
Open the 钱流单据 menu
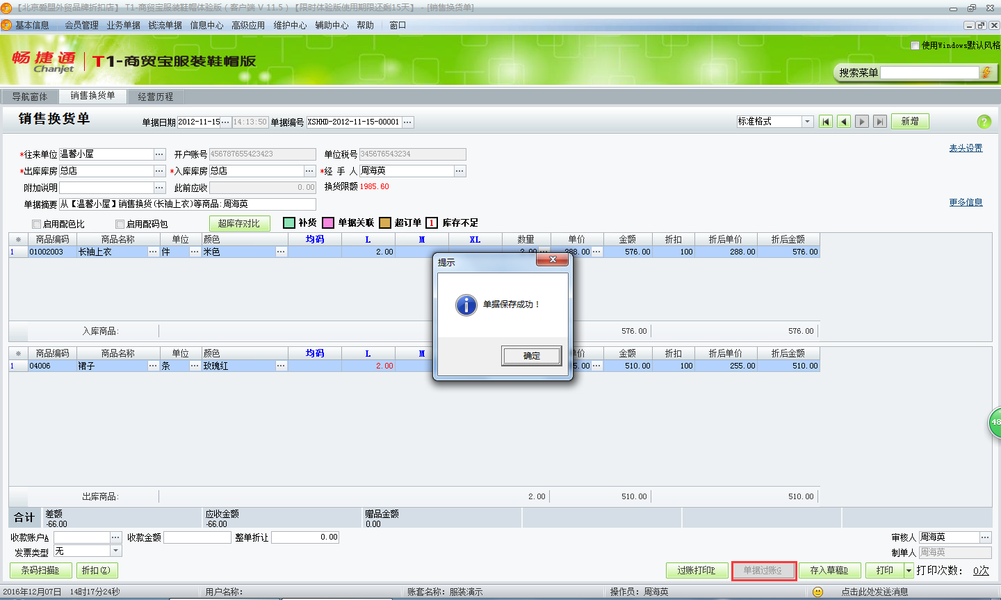point(165,25)
